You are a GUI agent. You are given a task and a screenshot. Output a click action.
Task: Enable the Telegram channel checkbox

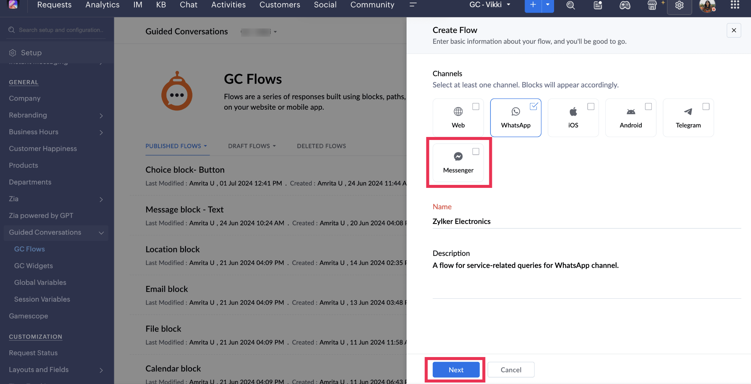point(706,107)
